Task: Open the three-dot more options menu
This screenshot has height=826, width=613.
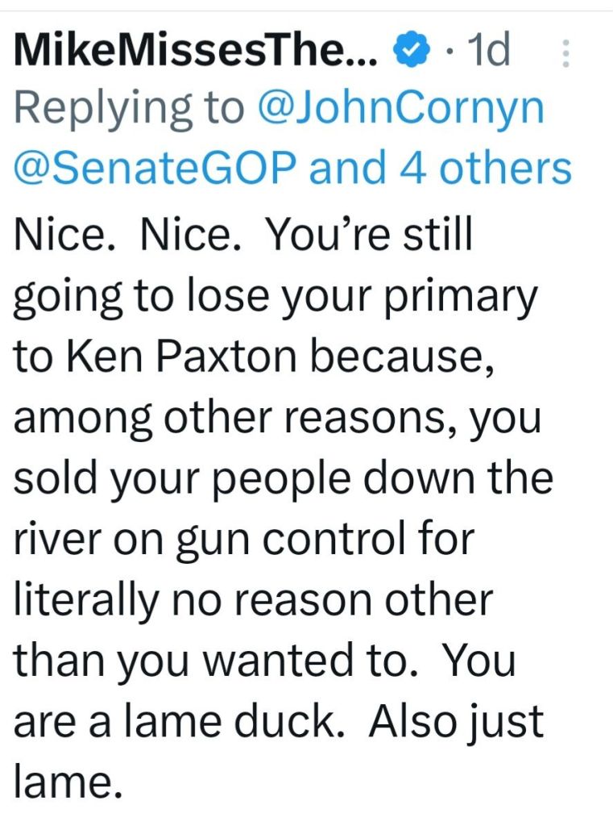Action: click(x=565, y=54)
